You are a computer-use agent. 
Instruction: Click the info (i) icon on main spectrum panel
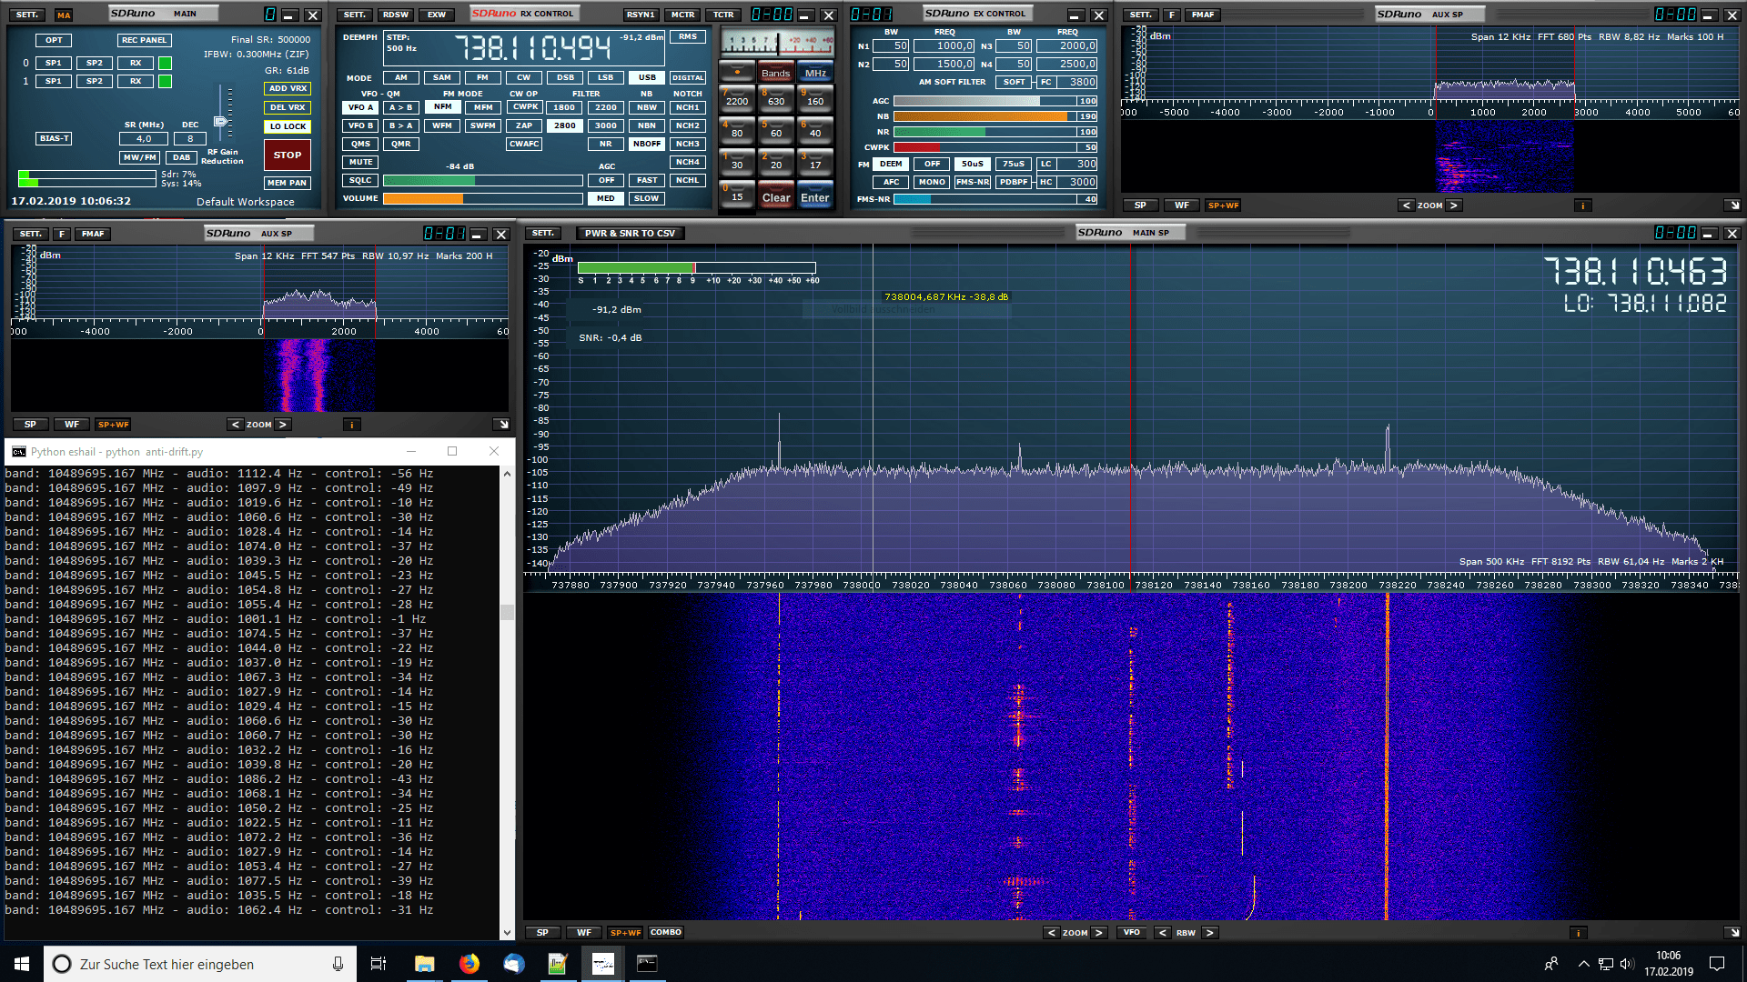pyautogui.click(x=1578, y=932)
